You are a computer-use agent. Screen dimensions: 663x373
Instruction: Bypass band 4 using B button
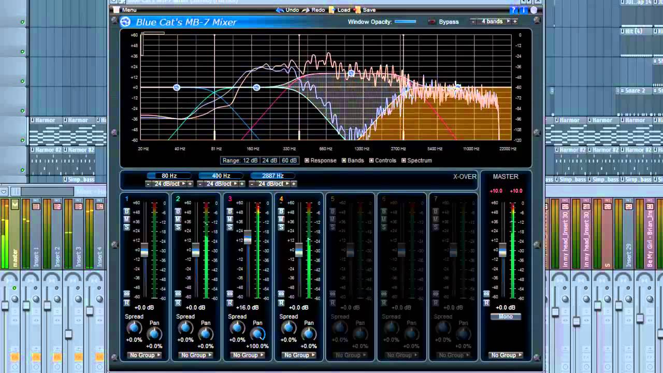coord(281,211)
